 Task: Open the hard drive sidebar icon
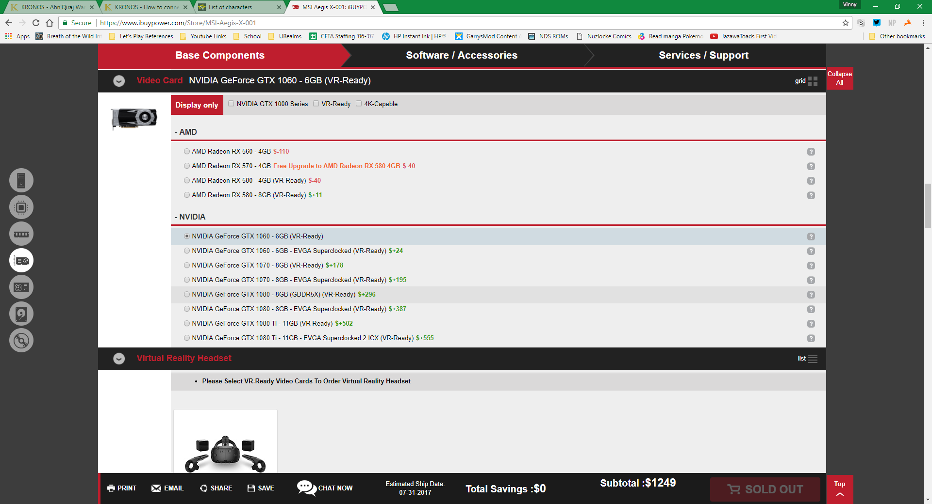coord(21,314)
